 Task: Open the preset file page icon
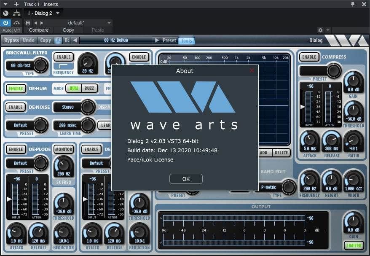(28, 23)
